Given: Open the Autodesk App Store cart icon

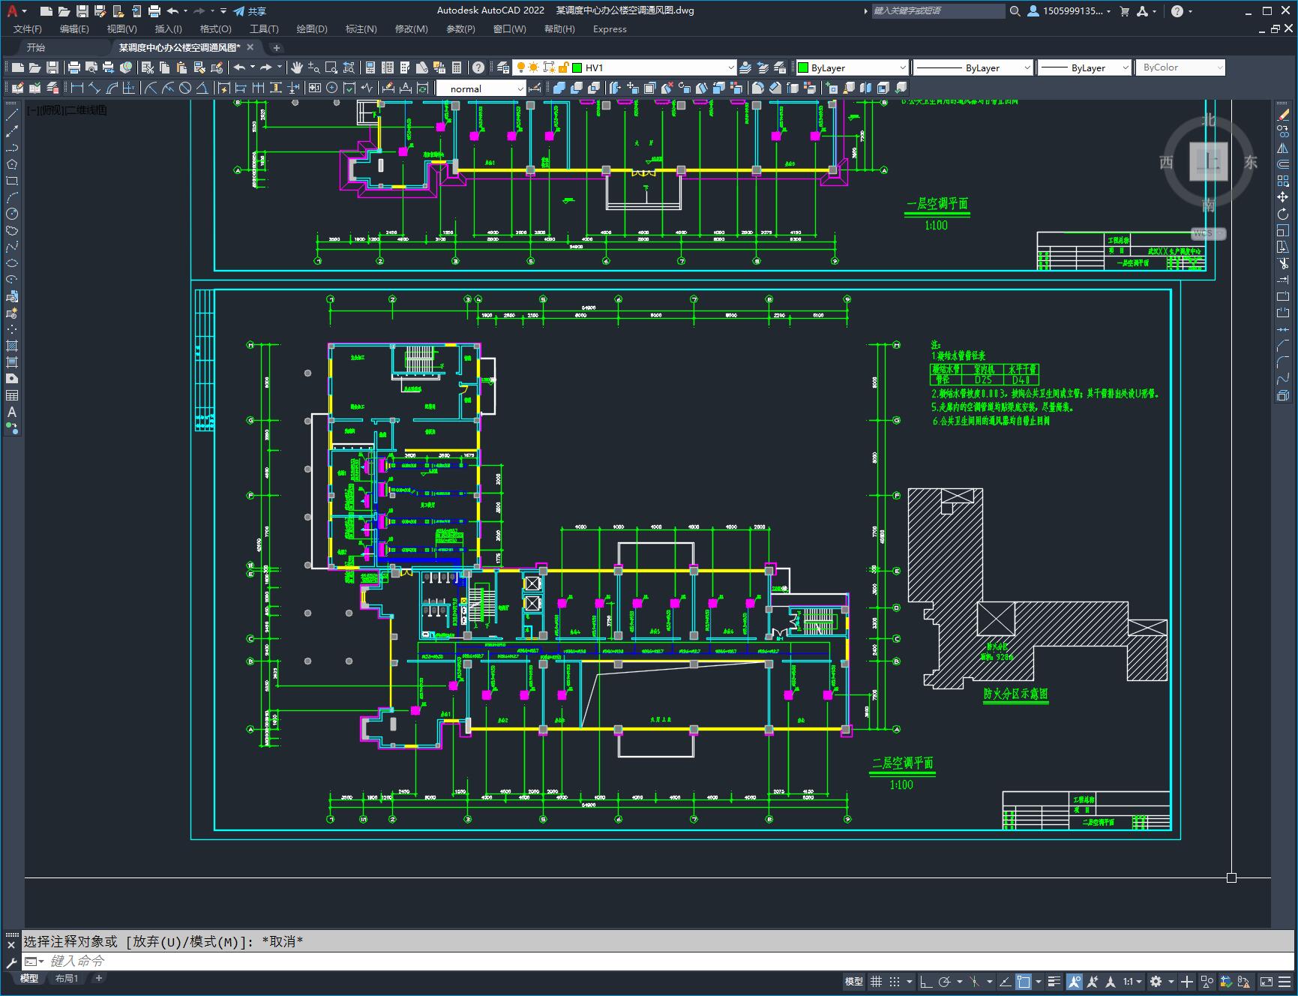Looking at the screenshot, I should (1124, 11).
